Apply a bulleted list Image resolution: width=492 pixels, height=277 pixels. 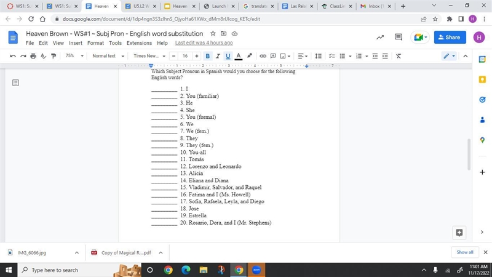343,56
